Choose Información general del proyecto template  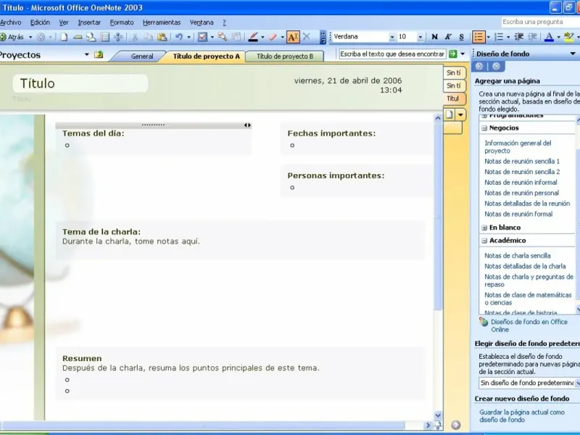(518, 147)
